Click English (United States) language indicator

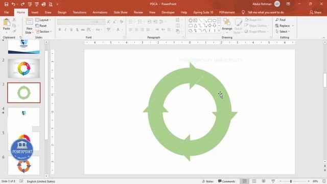click(x=41, y=181)
